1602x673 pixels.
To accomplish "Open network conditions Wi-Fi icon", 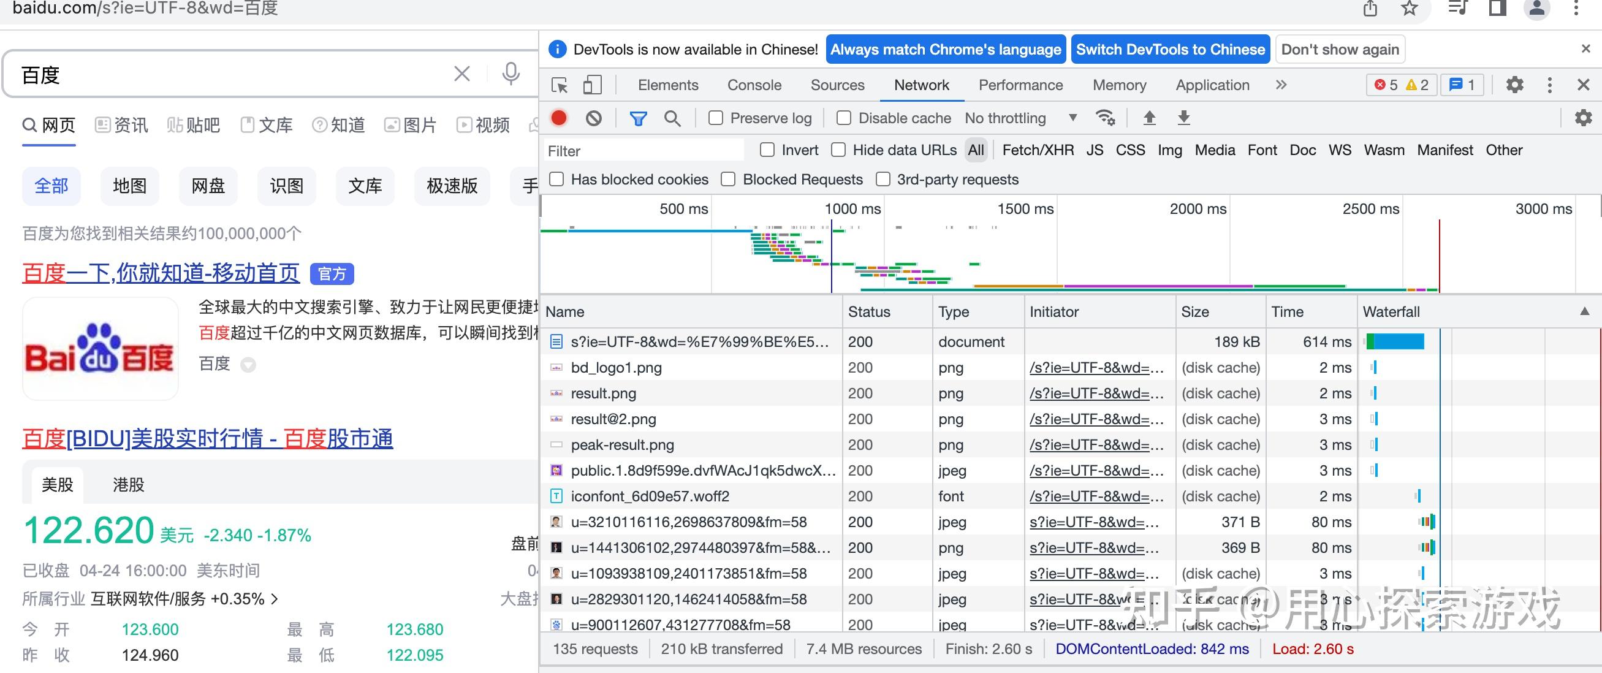I will [x=1105, y=118].
